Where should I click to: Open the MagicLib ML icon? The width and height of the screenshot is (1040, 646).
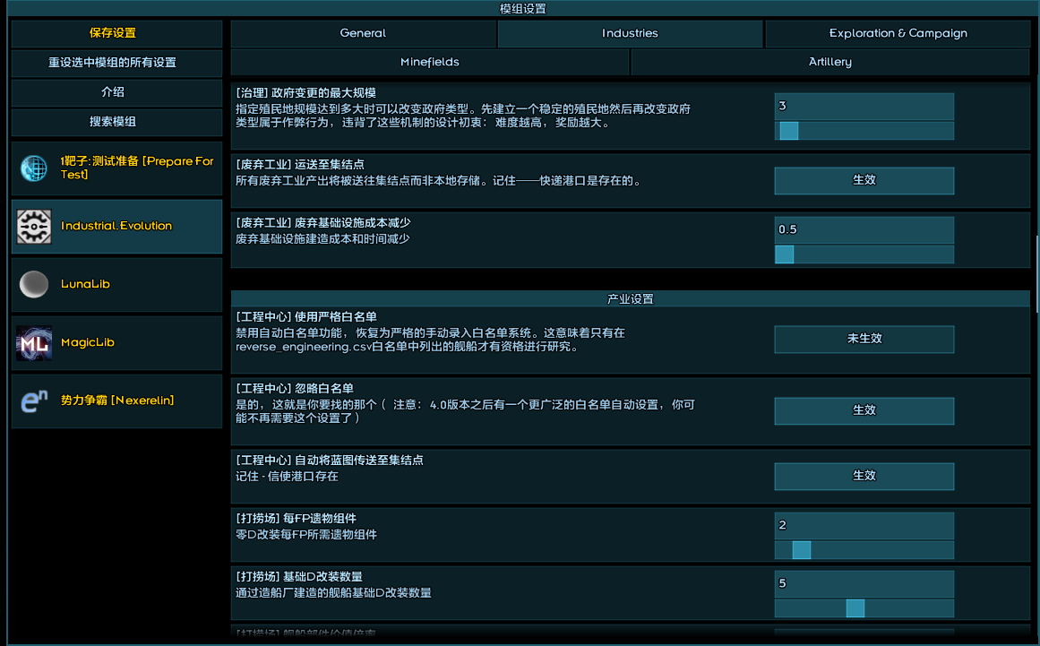click(x=34, y=343)
